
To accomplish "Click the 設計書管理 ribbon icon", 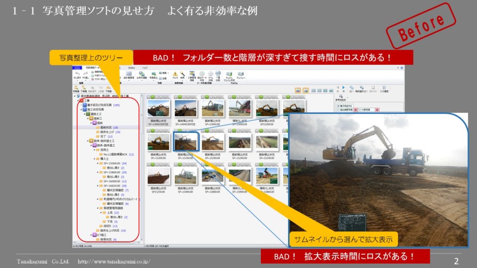I will pos(128,74).
